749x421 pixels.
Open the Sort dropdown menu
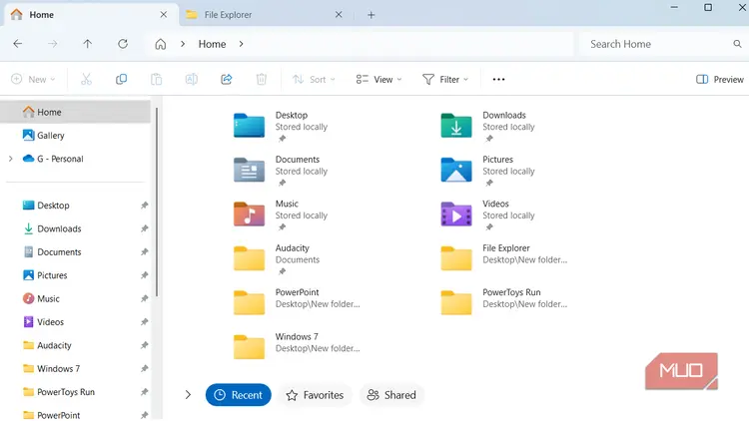click(314, 79)
